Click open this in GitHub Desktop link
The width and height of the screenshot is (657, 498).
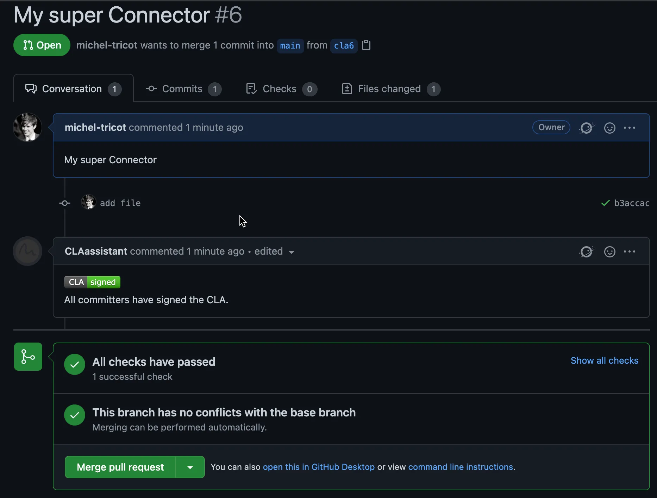click(x=319, y=467)
